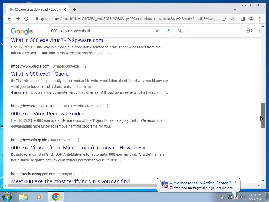Open more options for the howtoremove.guide result
The height and width of the screenshot is (202, 269).
click(x=107, y=106)
